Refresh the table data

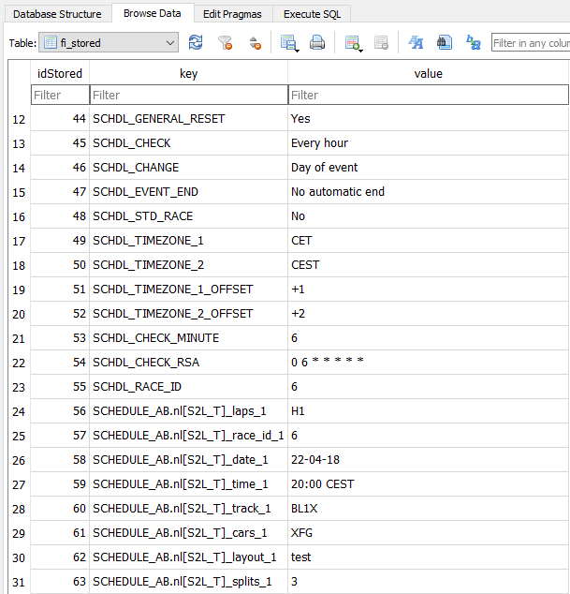click(x=196, y=42)
